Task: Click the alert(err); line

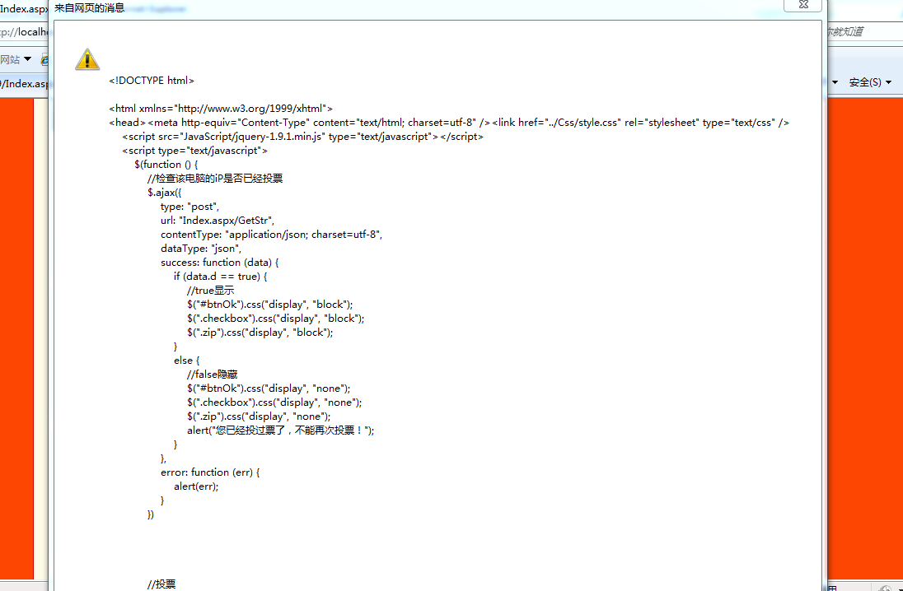Action: click(x=196, y=486)
